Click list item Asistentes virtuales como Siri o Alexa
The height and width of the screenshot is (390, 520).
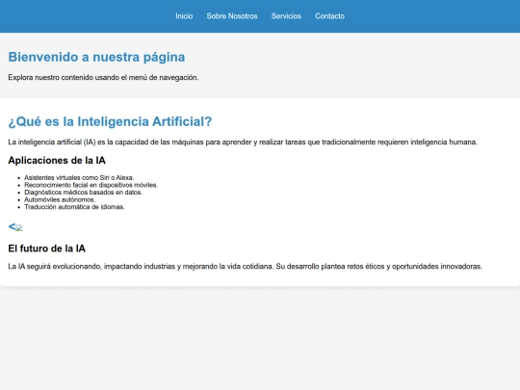(79, 178)
